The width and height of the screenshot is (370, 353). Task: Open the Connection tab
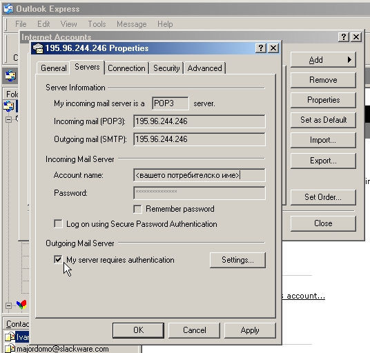(126, 68)
